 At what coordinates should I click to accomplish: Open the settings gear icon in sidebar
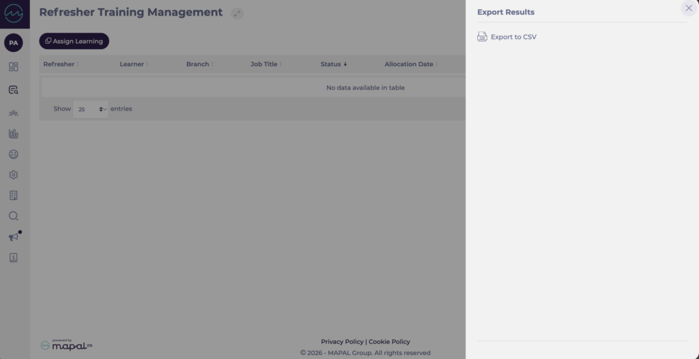(14, 175)
